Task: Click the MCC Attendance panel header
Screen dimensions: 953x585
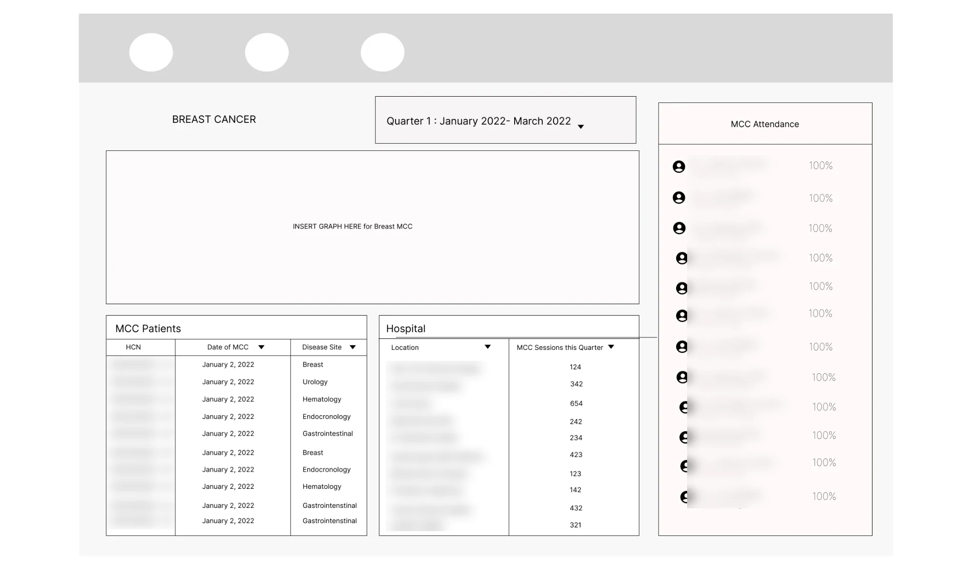Action: [x=765, y=124]
